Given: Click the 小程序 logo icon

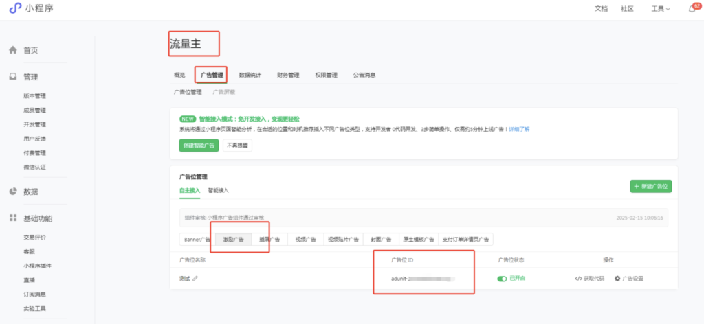Looking at the screenshot, I should tap(14, 8).
